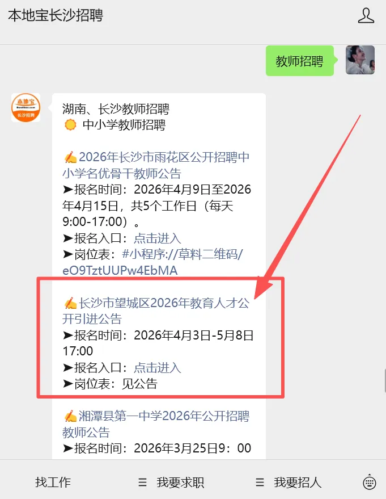Click the writing-hand emoji before 2026年长沙市雨花区
This screenshot has height=499, width=386.
[x=70, y=157]
